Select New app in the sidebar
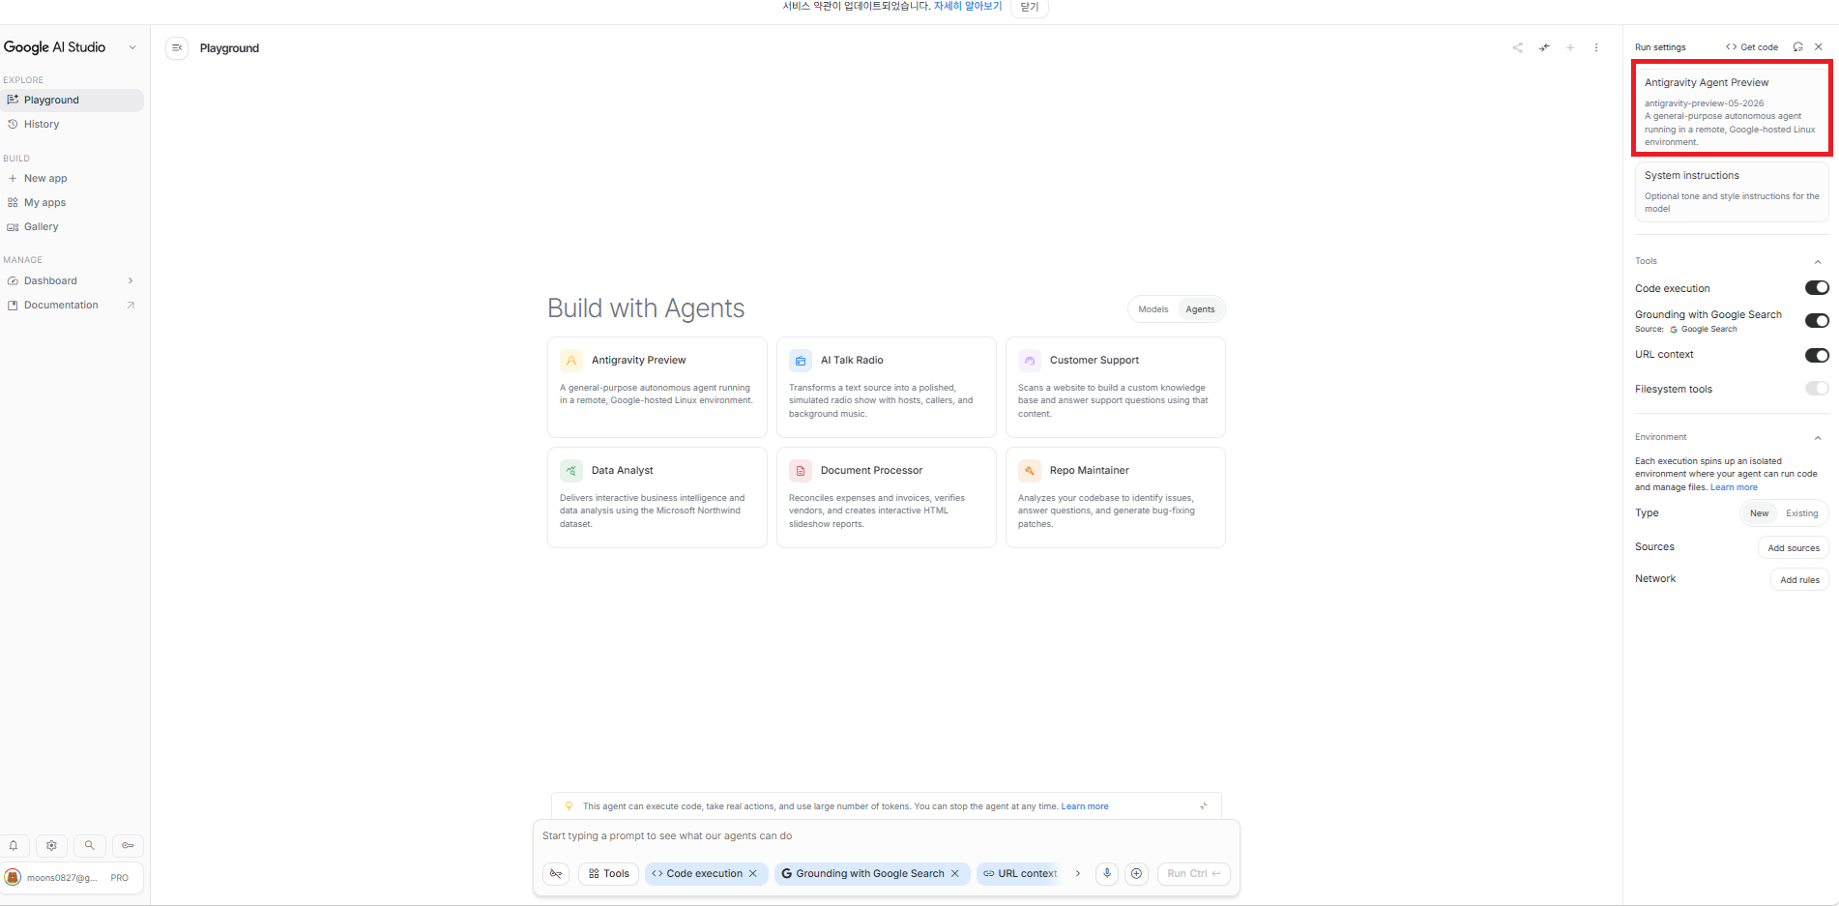This screenshot has height=906, width=1839. coord(73,178)
